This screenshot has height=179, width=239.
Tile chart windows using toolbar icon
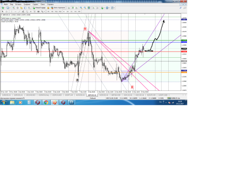tap(89, 8)
